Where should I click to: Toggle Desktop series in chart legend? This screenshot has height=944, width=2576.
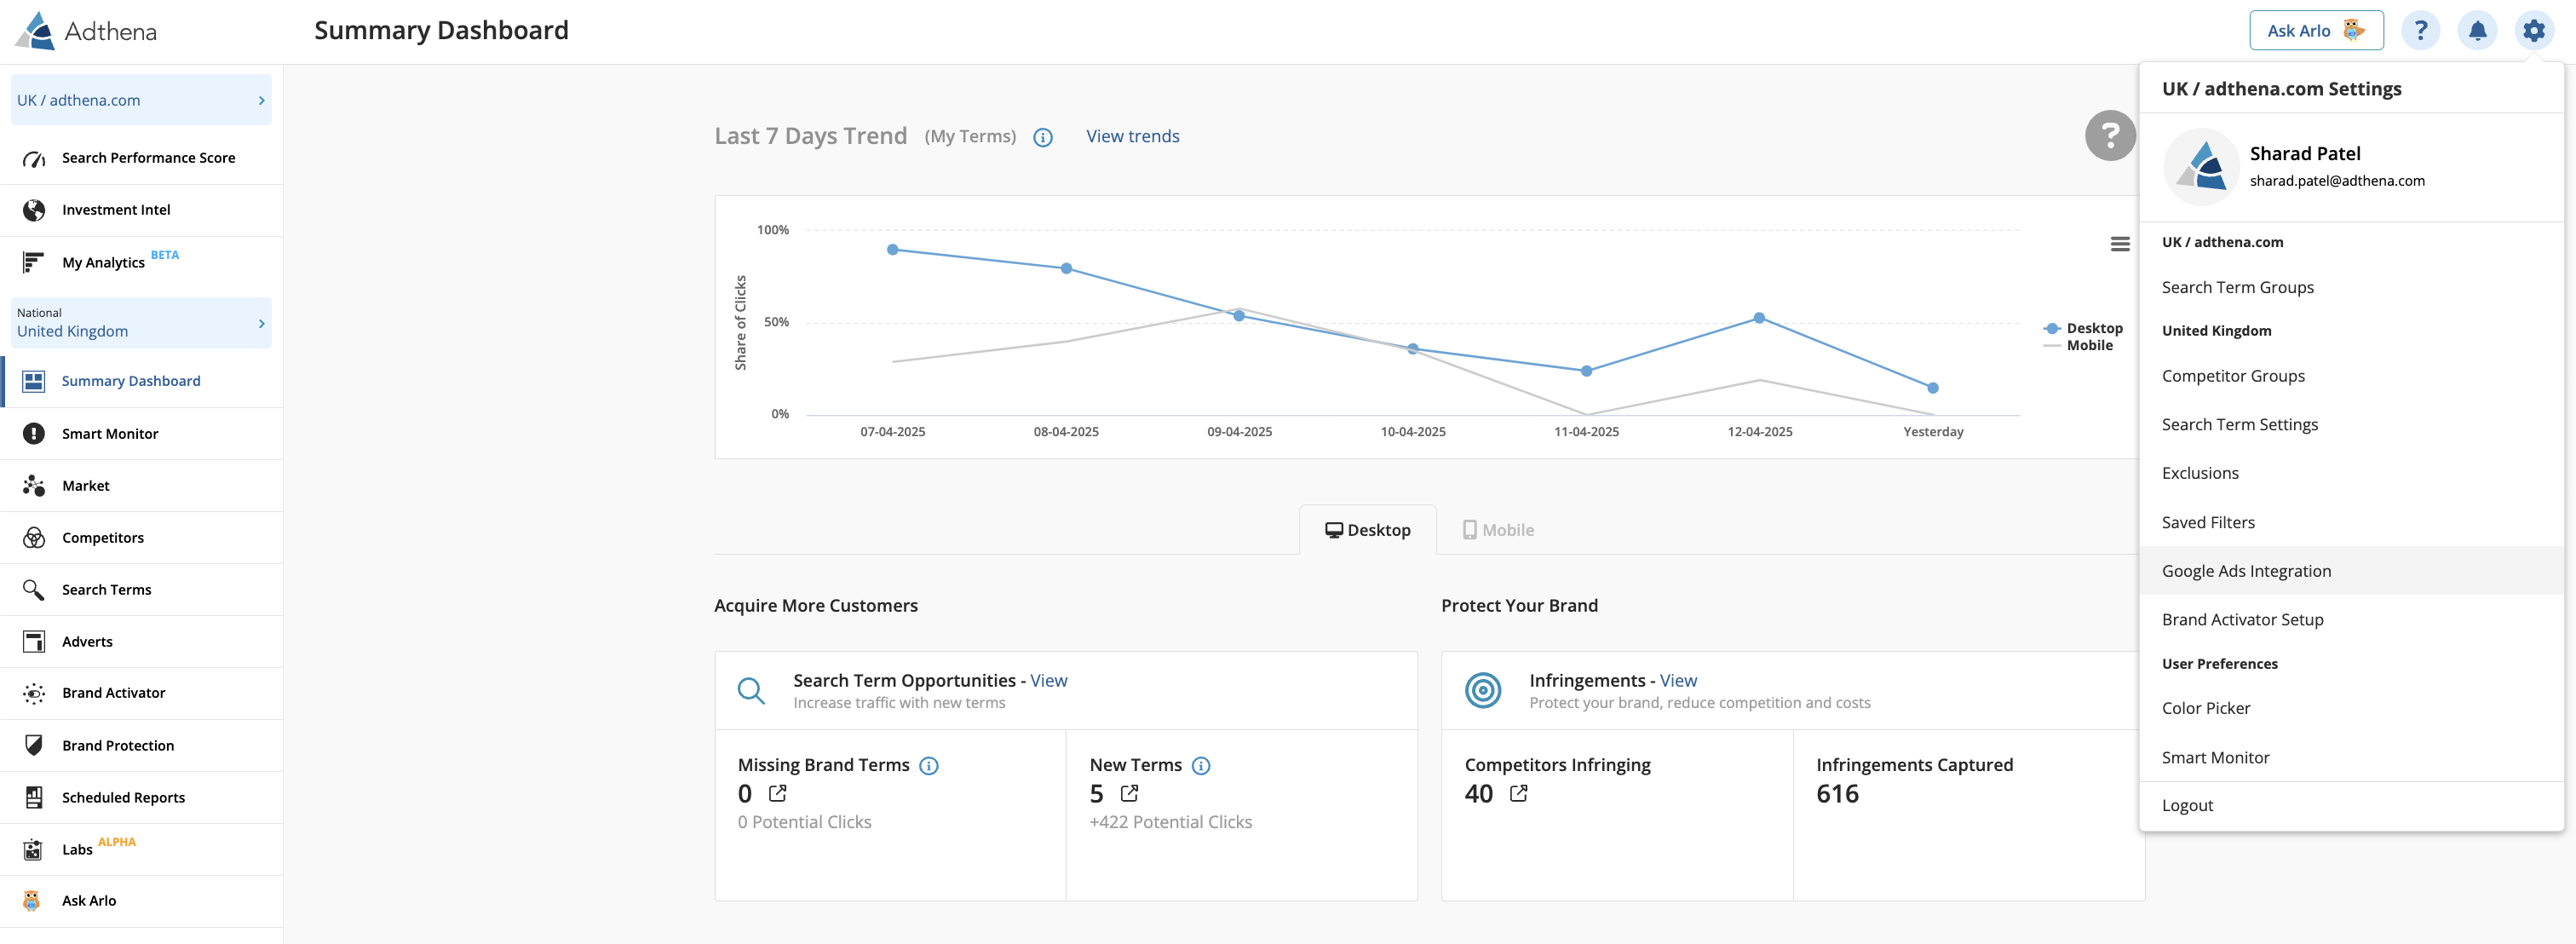[x=2083, y=328]
